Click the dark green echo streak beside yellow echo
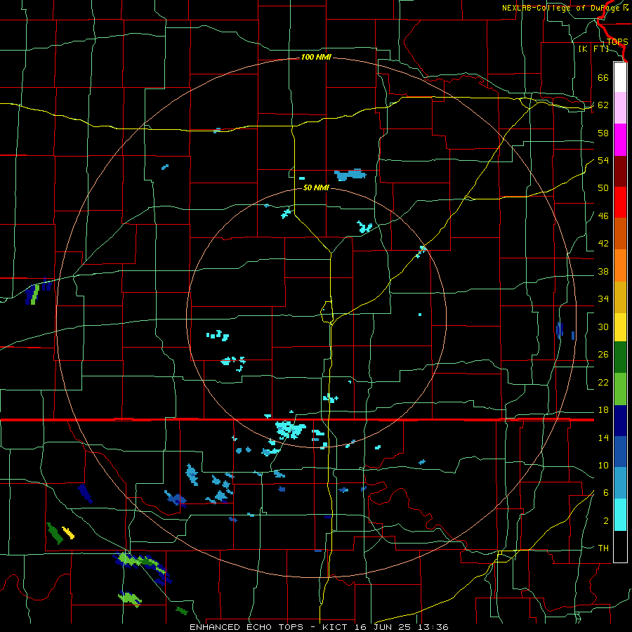The width and height of the screenshot is (632, 632). (x=54, y=533)
